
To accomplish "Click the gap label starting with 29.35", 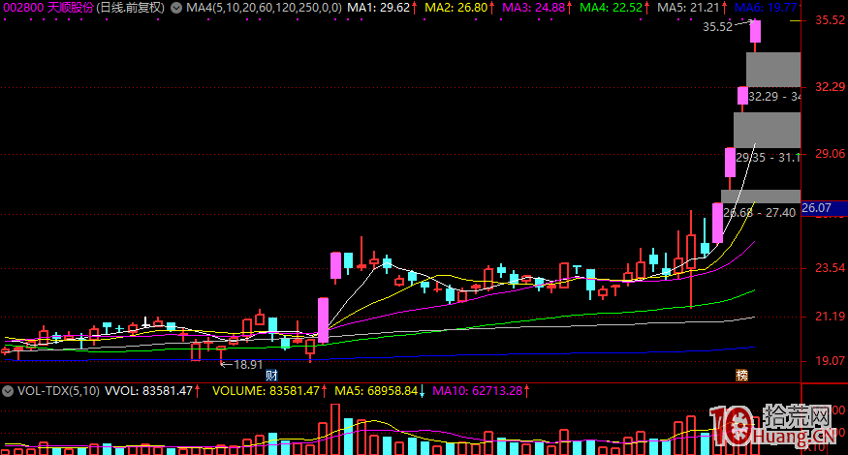I will [768, 158].
